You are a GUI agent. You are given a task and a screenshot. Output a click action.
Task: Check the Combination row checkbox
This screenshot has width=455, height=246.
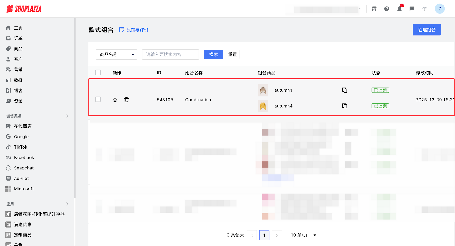point(98,99)
